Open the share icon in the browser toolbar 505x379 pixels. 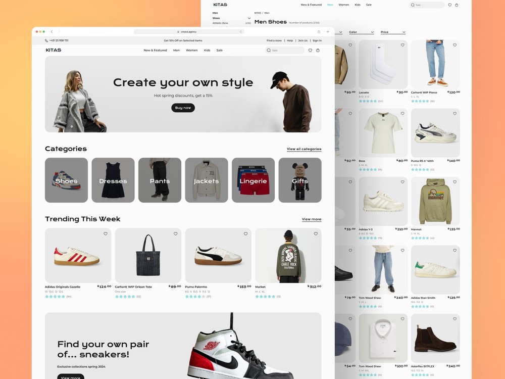pos(319,31)
